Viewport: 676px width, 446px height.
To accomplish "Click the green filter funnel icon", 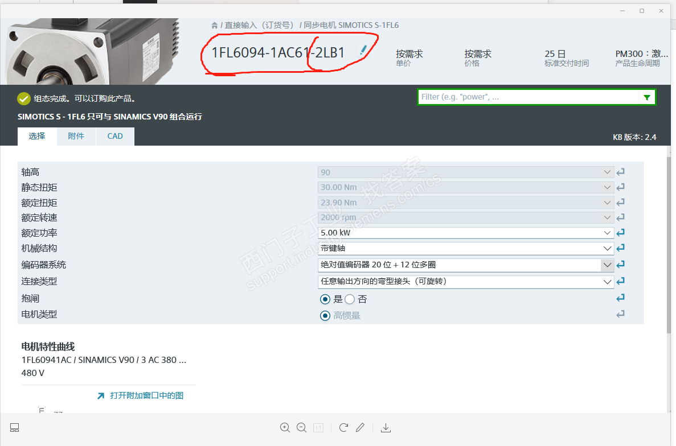I will tap(647, 97).
